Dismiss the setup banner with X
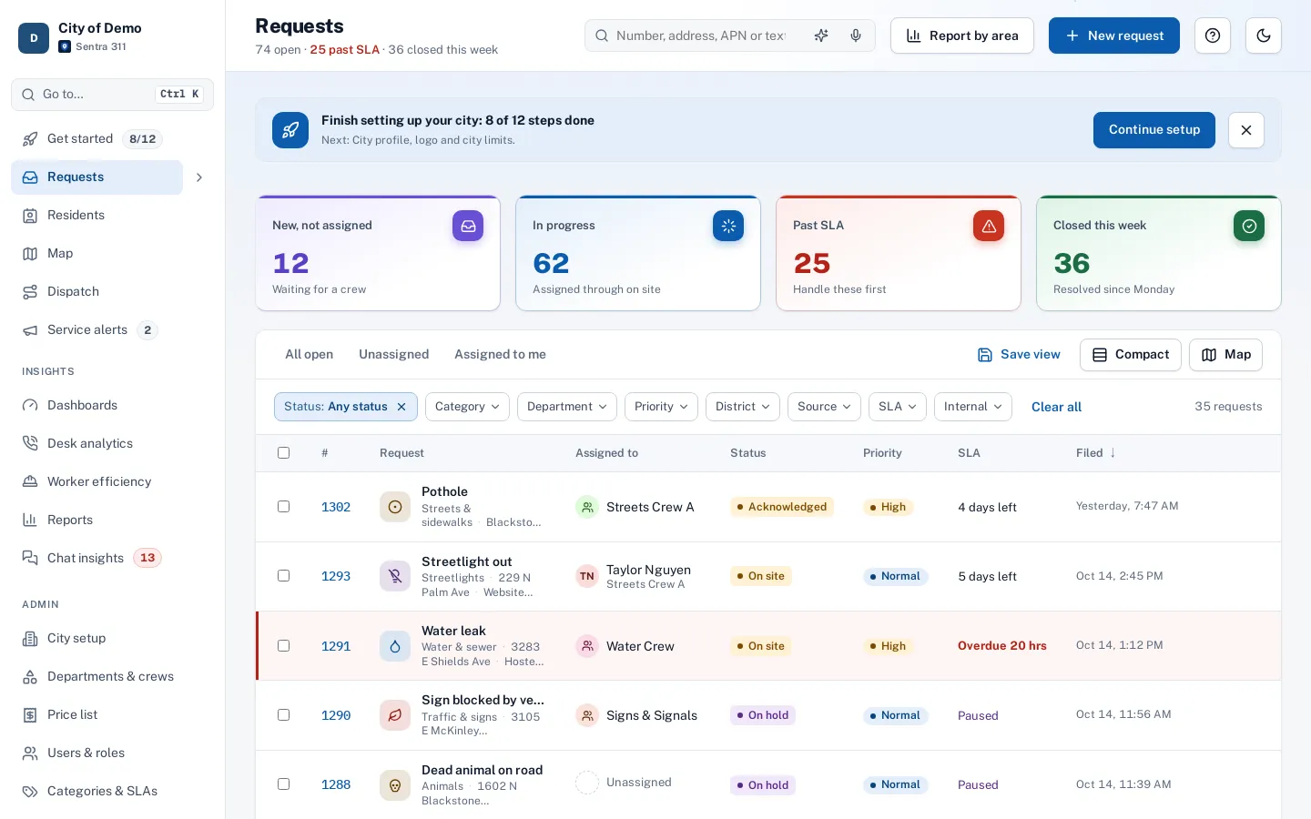 pyautogui.click(x=1246, y=130)
